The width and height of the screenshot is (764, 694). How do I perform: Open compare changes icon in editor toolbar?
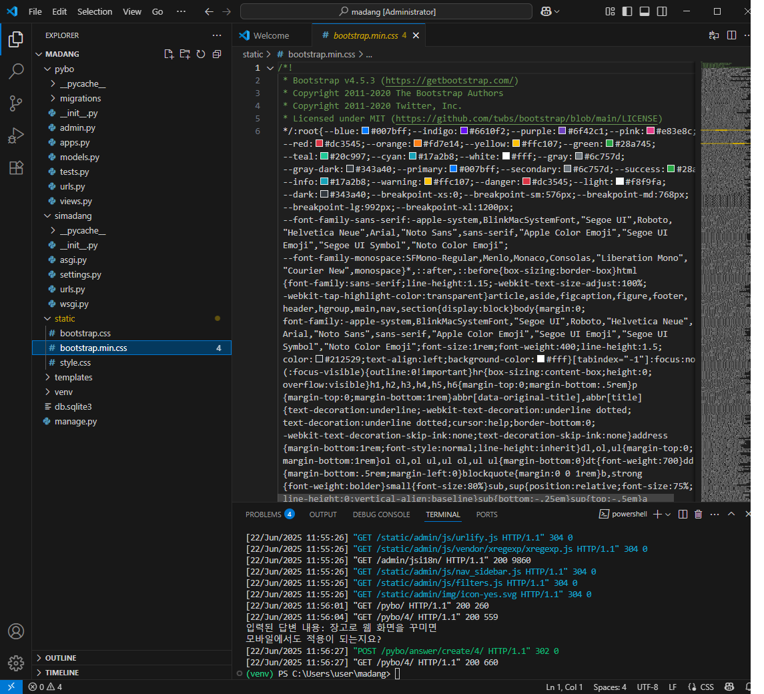click(714, 35)
